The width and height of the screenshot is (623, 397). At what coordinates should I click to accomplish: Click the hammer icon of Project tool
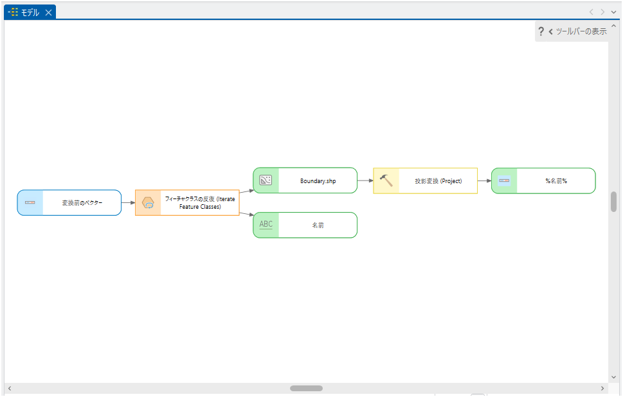386,181
